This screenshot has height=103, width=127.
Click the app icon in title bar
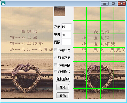pos(3,3)
